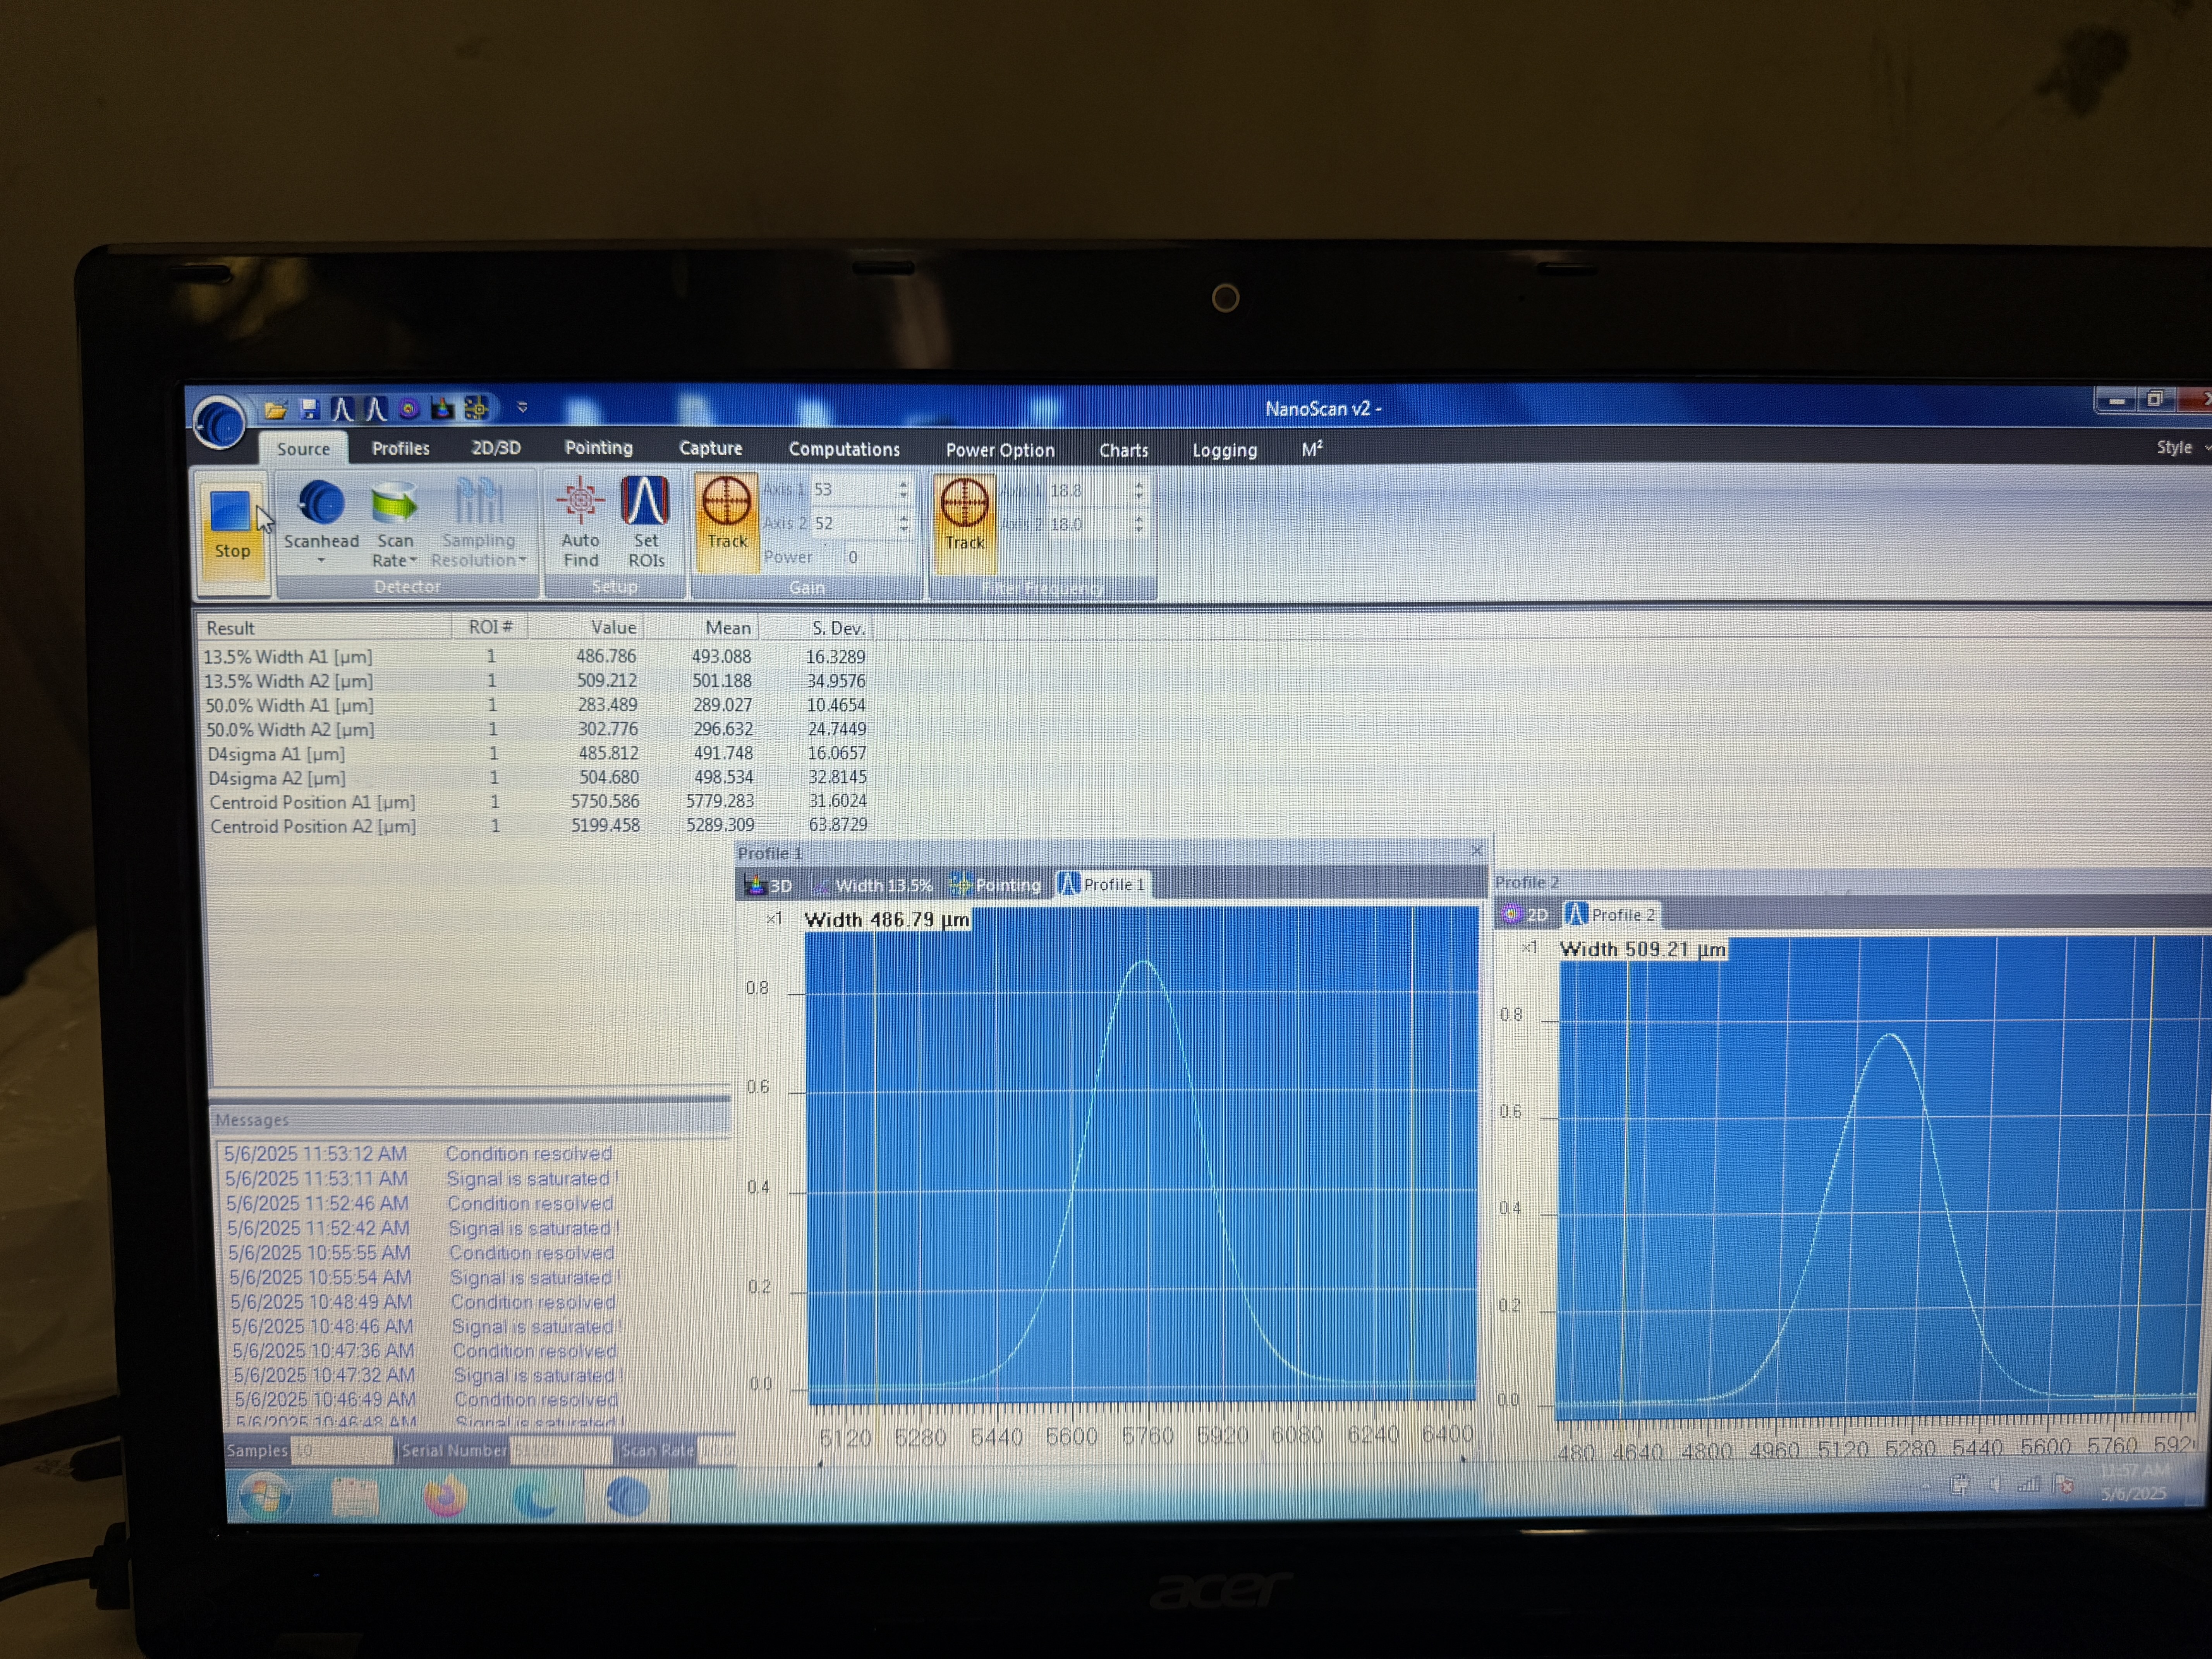This screenshot has height=1659, width=2212.
Task: Switch to the Power Option ribbon tab
Action: (x=1000, y=451)
